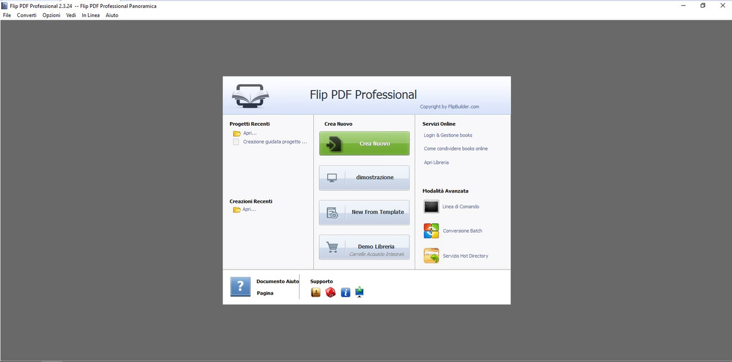
Task: Open the Creazione guidata progetto entry
Action: pos(275,142)
